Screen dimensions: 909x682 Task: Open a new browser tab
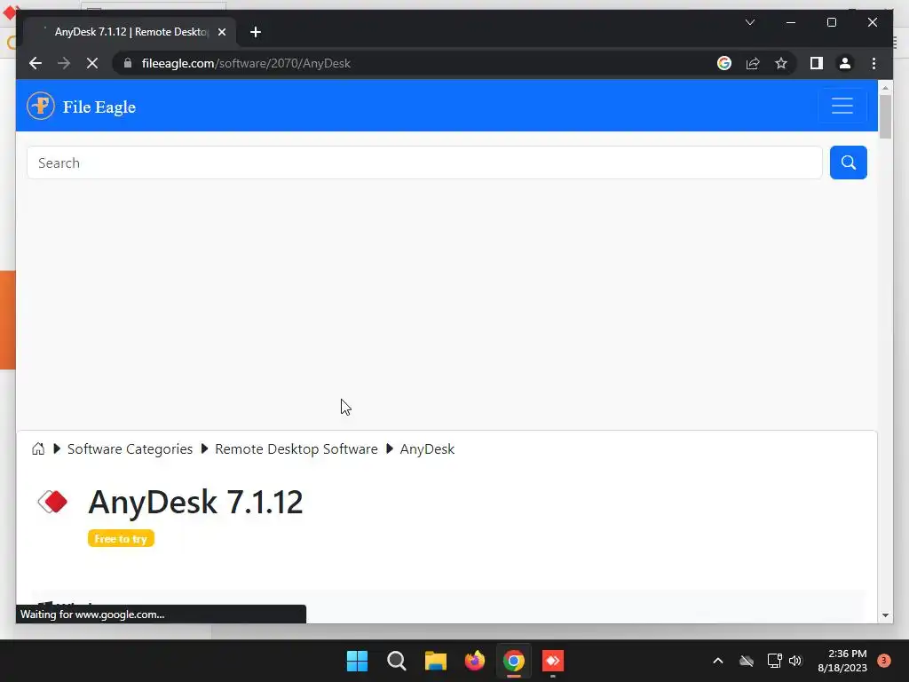(256, 32)
